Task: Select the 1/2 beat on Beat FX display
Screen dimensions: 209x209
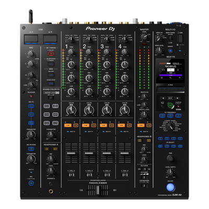Action: click(163, 69)
